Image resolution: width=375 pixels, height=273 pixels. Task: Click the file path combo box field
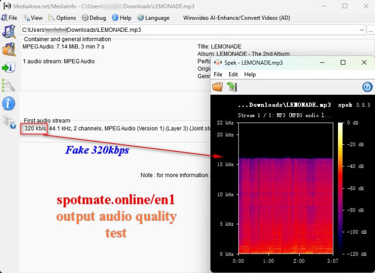tap(193, 30)
